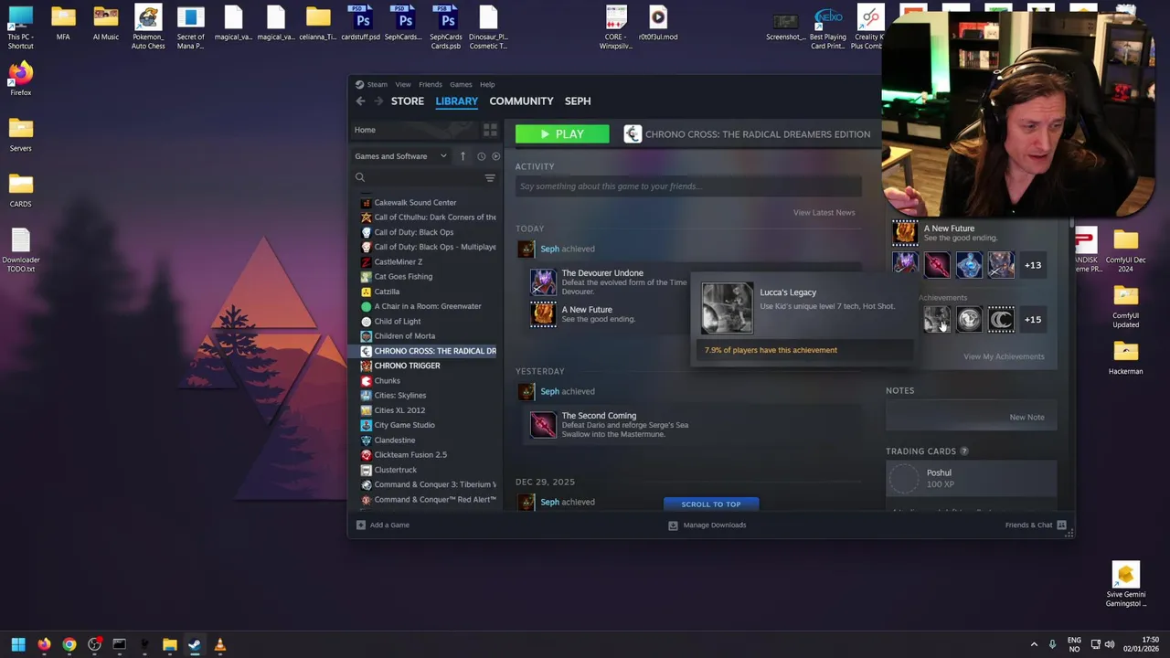Click the Lucca's Legacy locked achievement icon

click(x=936, y=320)
